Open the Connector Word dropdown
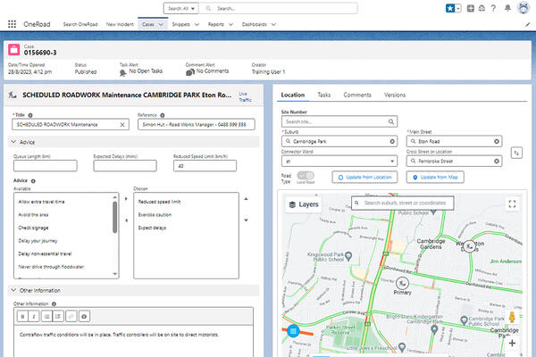The image size is (536, 357). click(339, 161)
